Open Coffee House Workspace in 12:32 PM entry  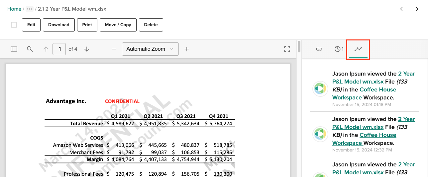pos(364,139)
